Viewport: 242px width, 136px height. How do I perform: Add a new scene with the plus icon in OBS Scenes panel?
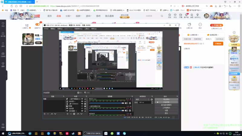point(44,114)
